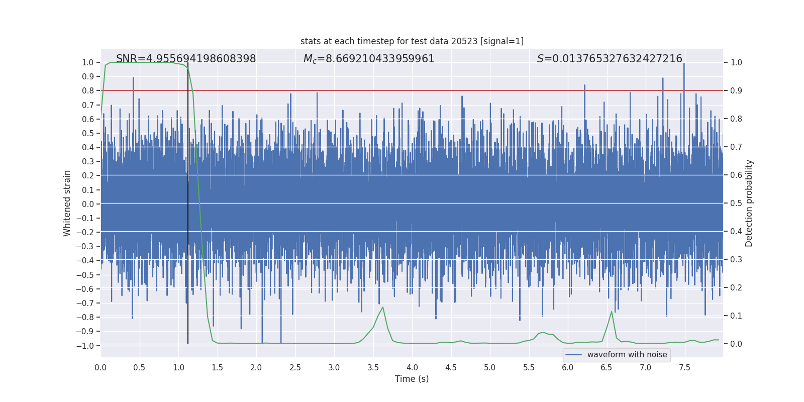Click the 2.5 tick on the time axis
The height and width of the screenshot is (402, 804).
coord(295,368)
